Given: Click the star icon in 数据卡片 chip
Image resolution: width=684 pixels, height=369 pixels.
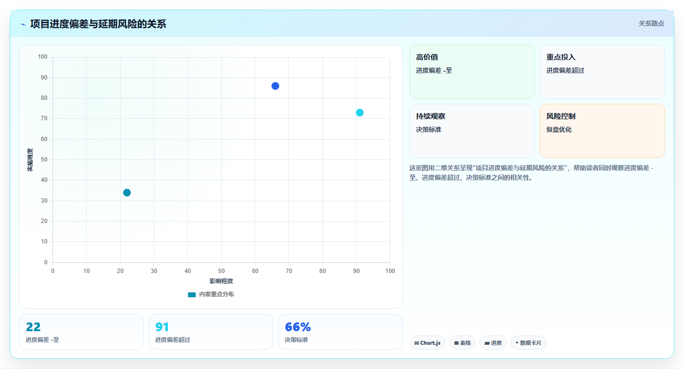Looking at the screenshot, I should click(x=517, y=343).
